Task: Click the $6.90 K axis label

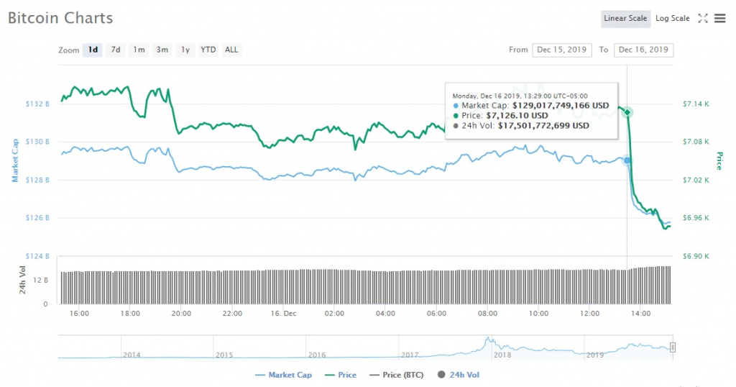Action: point(696,256)
